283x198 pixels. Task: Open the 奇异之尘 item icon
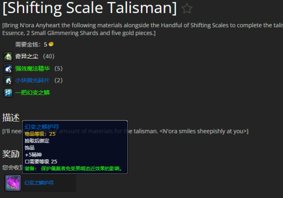pos(8,57)
